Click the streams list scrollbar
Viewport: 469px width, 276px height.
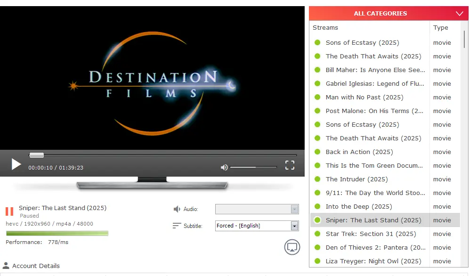tap(464, 39)
